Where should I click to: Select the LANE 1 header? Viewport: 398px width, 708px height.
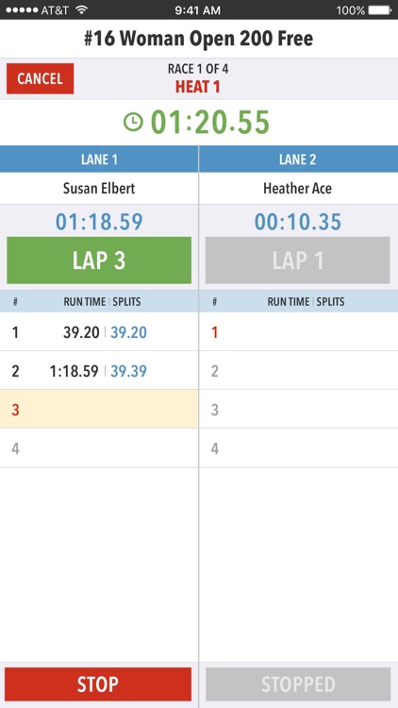[99, 159]
